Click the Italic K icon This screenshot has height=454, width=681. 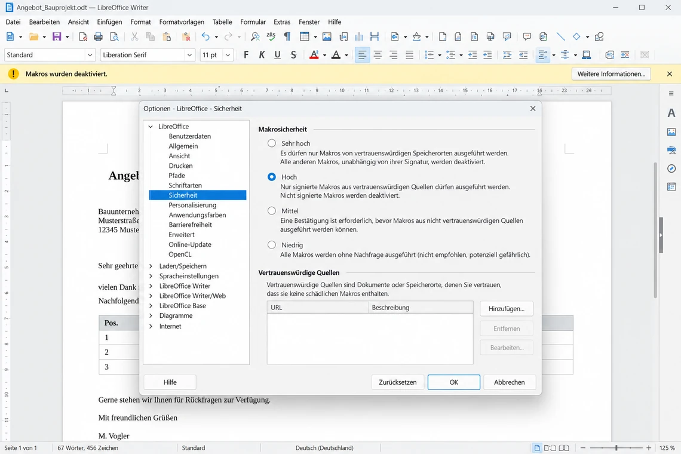[x=262, y=55]
